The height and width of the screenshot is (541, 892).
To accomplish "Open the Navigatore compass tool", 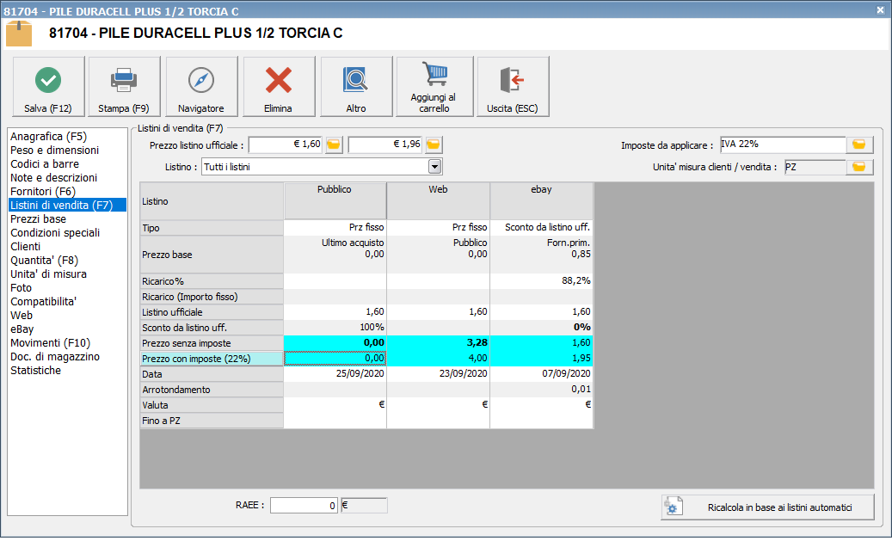I will (x=201, y=87).
